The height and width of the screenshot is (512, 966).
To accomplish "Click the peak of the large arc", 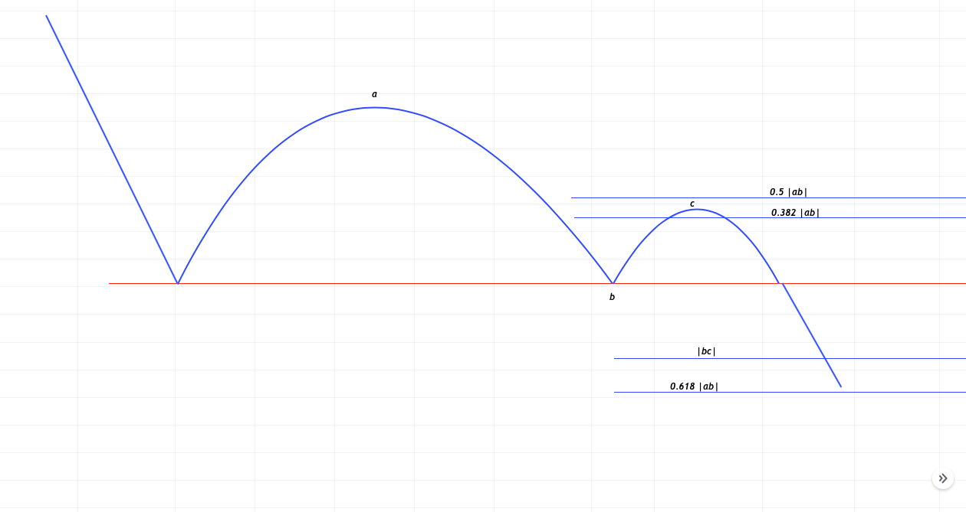I will [x=375, y=107].
